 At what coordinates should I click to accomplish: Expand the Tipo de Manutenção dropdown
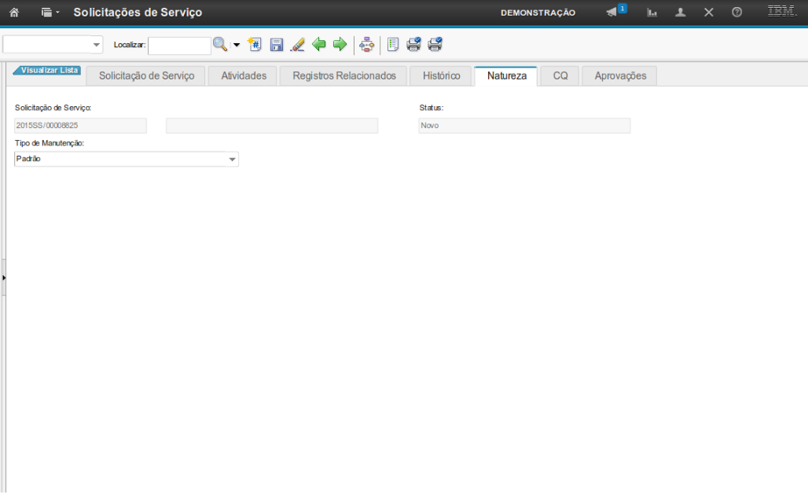[x=232, y=160]
